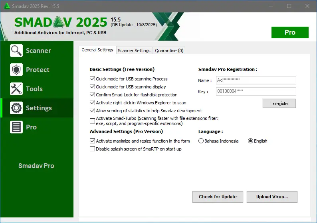Viewport: 317px width, 223px height.
Task: Click the Advanced Settings (Pro Version) heading
Action: 126,131
